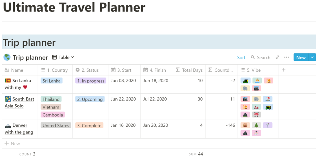Open the three-dots more options menu
Screen dimensions: 322x161
[286, 57]
